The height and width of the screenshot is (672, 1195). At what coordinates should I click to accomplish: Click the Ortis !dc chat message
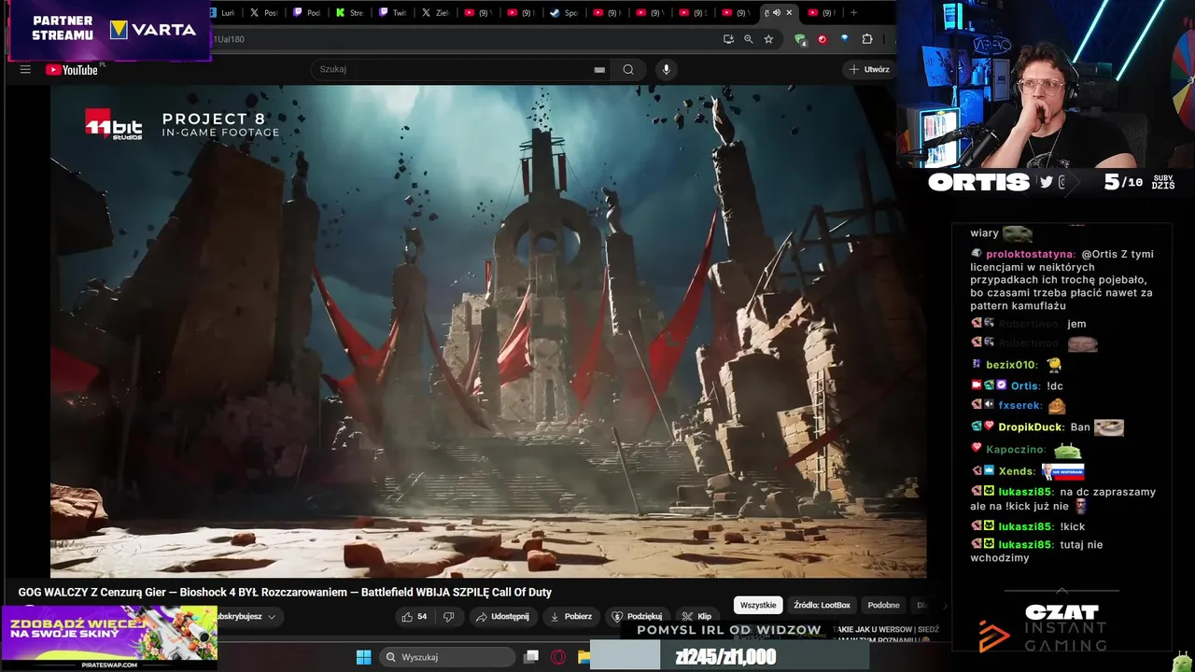click(x=1018, y=385)
